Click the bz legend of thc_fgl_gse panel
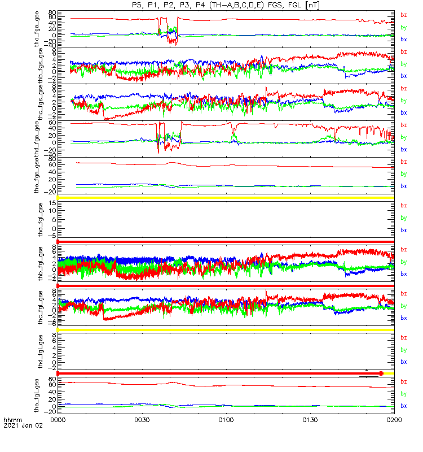This screenshot has width=423, height=452. click(x=404, y=293)
